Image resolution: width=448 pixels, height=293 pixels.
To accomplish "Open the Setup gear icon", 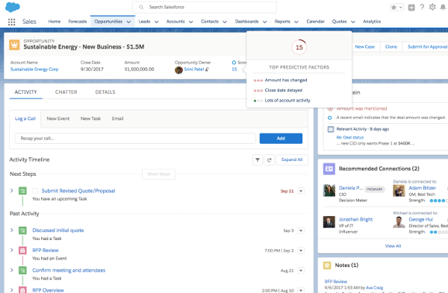I will coord(432,7).
